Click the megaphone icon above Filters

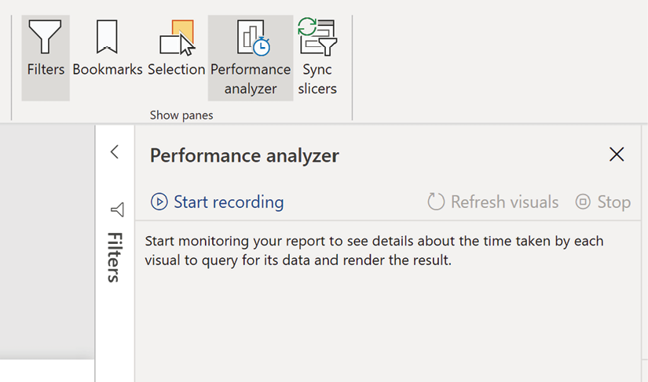[117, 209]
